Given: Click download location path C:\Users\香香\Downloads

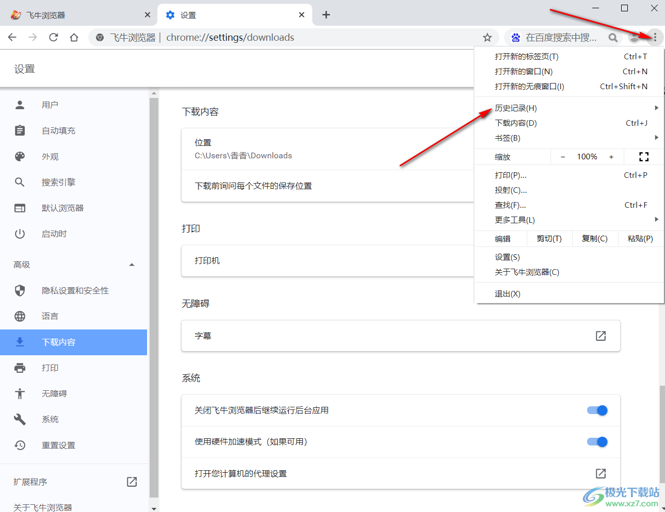Looking at the screenshot, I should coord(243,156).
